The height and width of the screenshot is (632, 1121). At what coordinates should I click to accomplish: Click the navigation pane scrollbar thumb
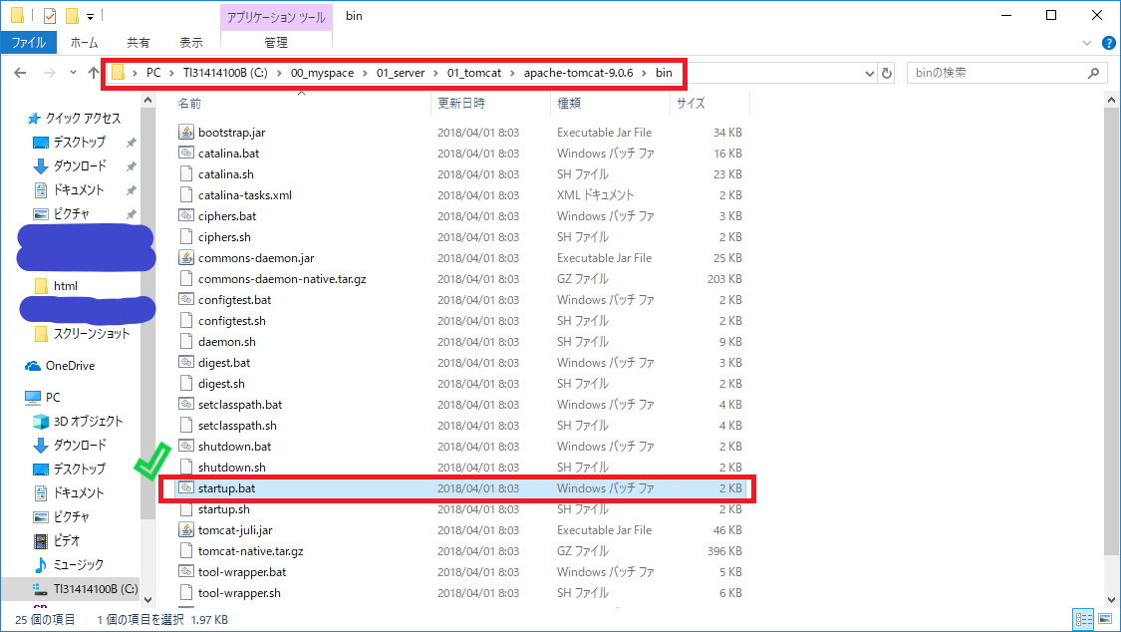click(x=148, y=313)
